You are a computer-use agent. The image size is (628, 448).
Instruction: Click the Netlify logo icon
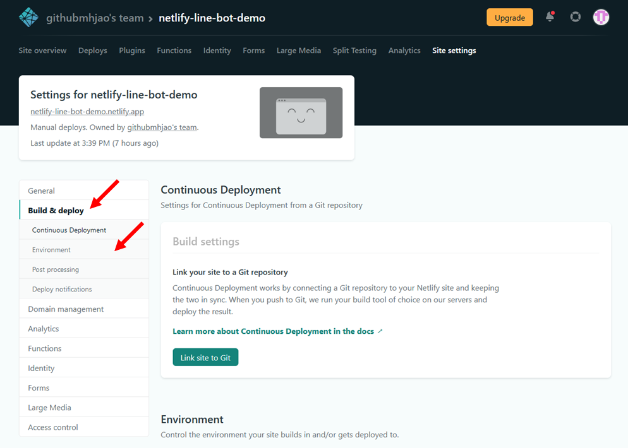pyautogui.click(x=28, y=17)
